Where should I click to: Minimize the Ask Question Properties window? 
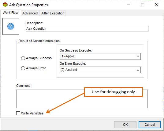point(129,5)
